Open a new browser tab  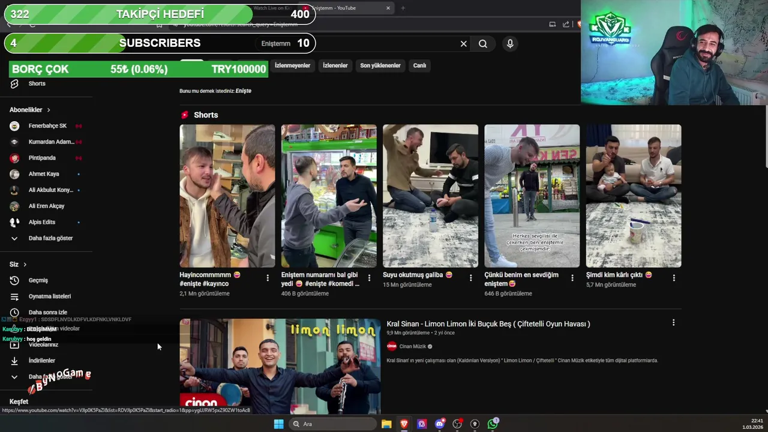403,8
